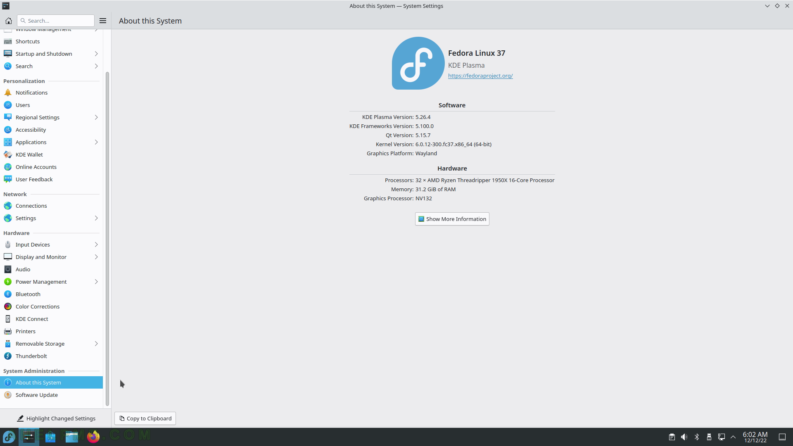Select Software Update sidebar entry

click(51, 395)
